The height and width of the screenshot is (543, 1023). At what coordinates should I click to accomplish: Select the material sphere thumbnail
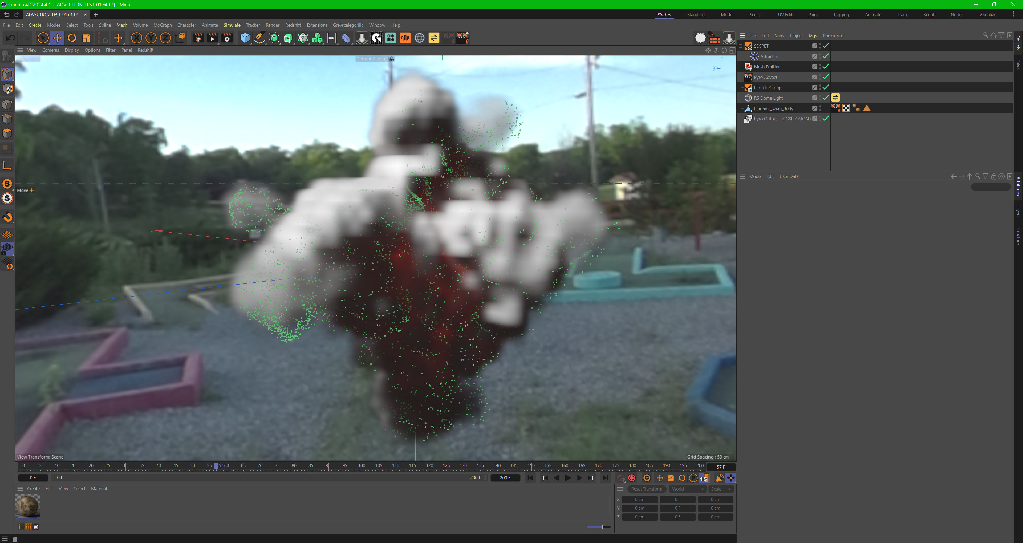tap(27, 506)
